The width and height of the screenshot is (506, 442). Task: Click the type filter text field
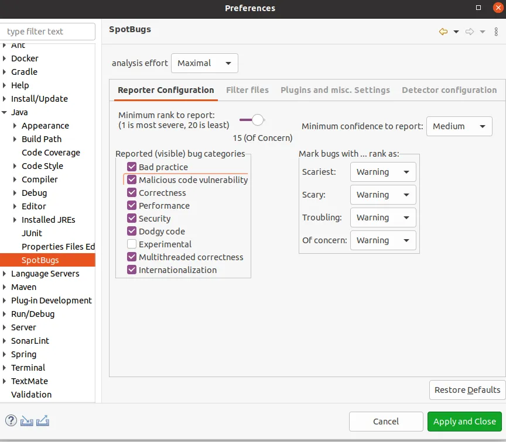pyautogui.click(x=48, y=32)
